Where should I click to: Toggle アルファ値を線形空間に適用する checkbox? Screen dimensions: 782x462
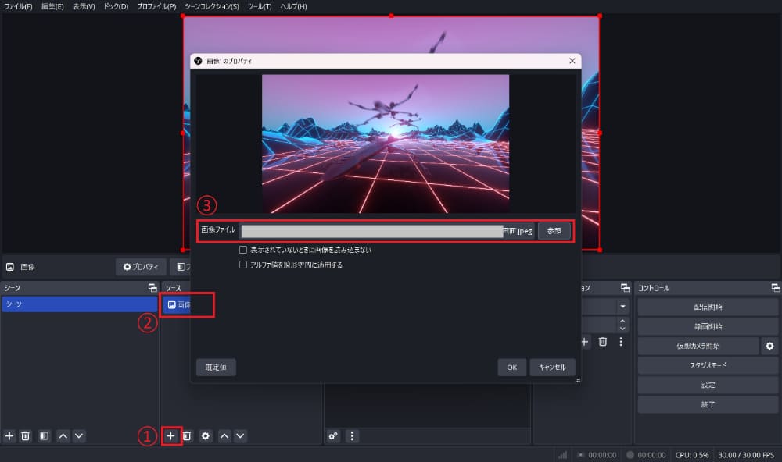coord(243,265)
